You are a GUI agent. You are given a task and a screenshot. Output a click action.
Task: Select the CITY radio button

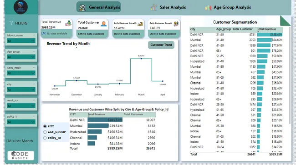45,126
